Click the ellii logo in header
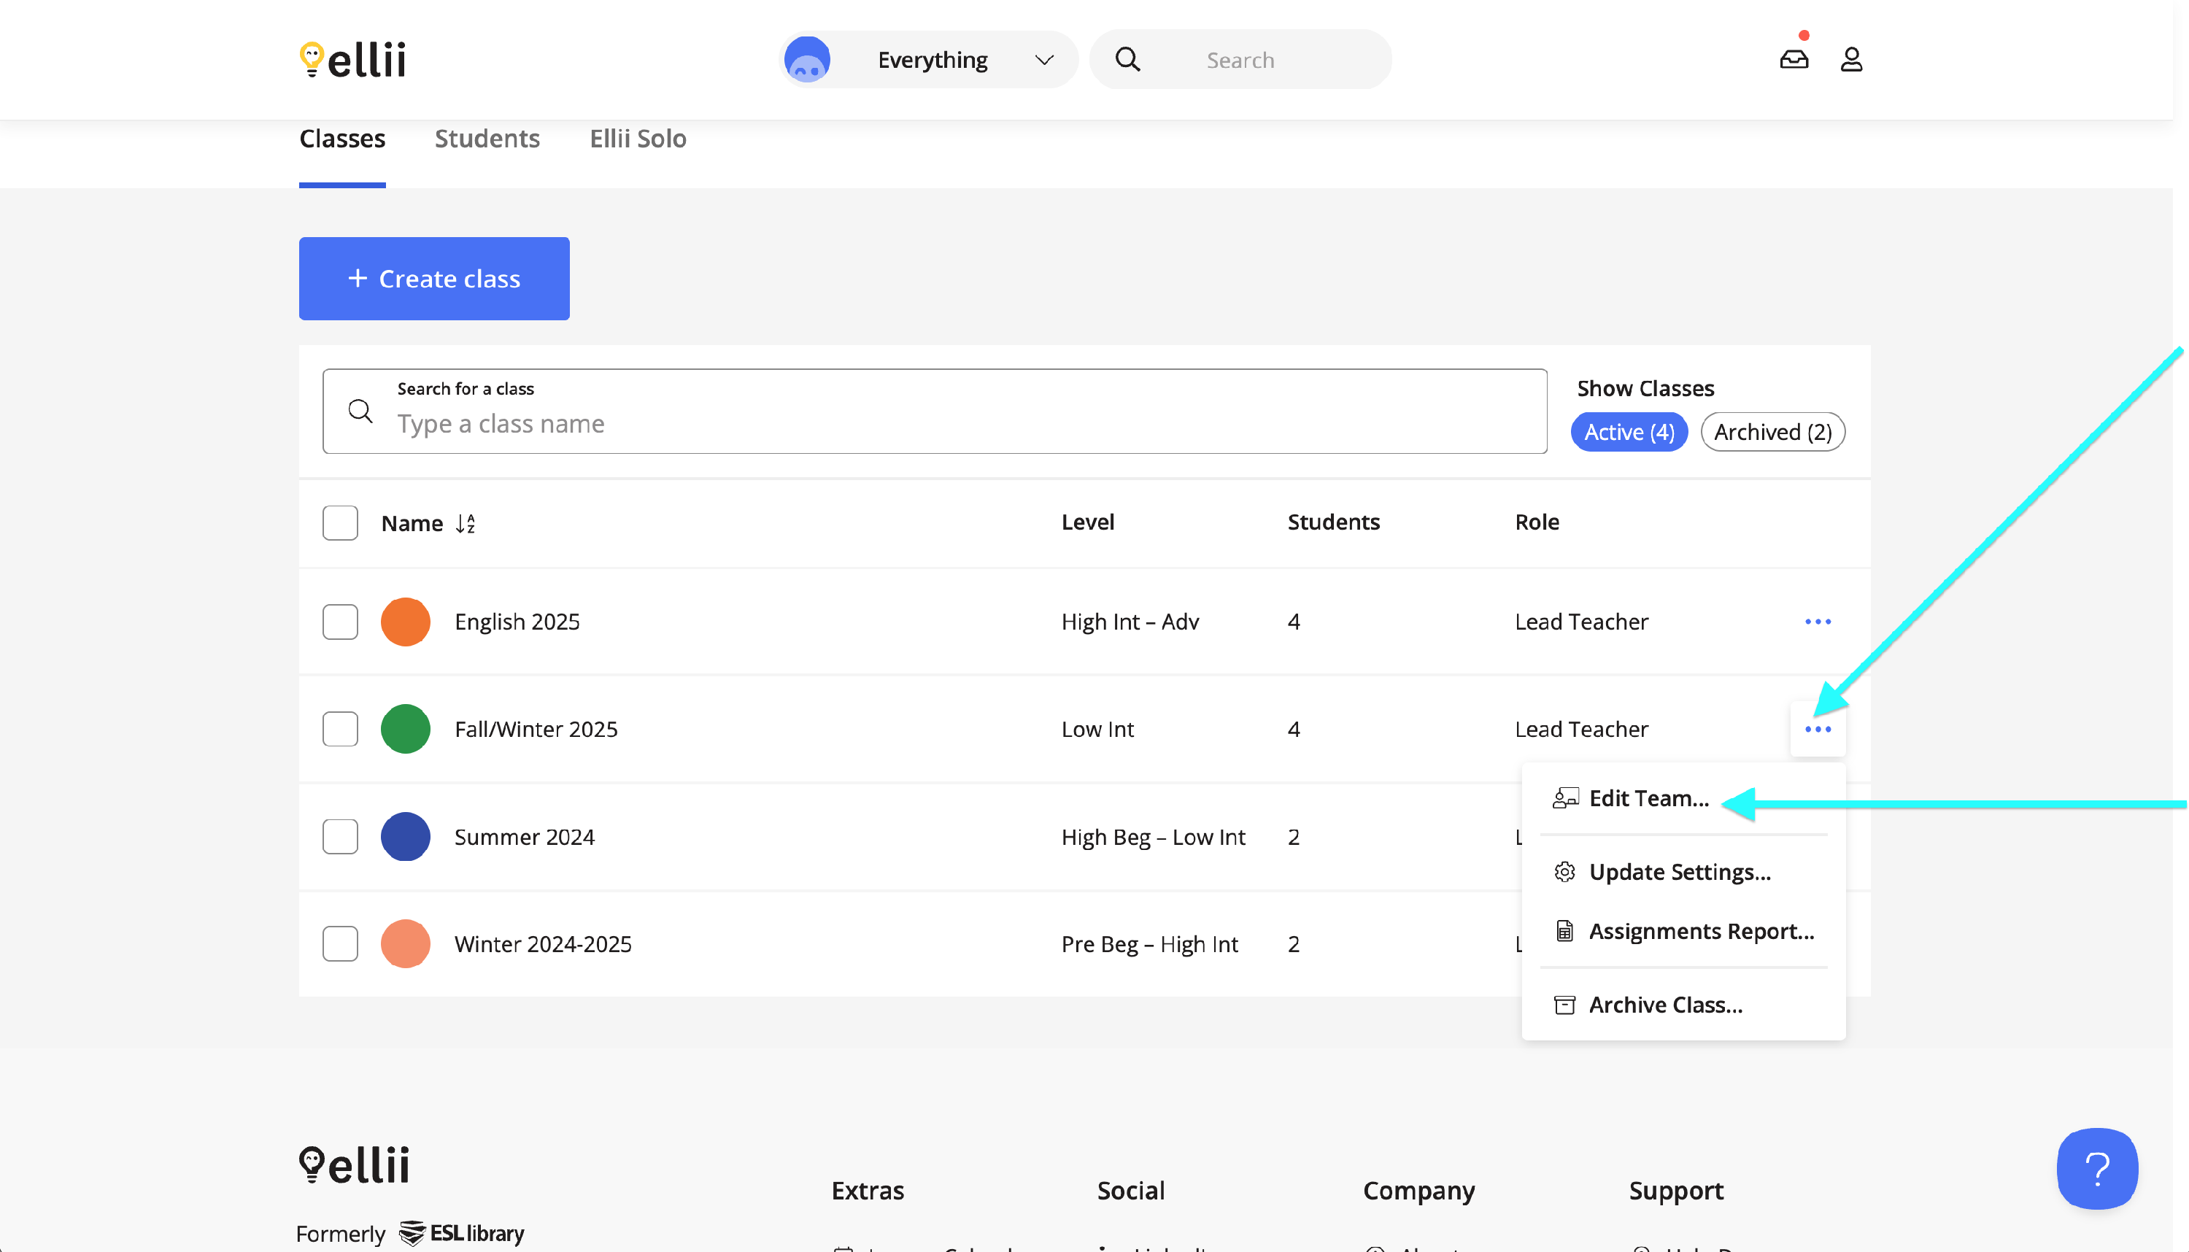The image size is (2189, 1252). coord(352,59)
